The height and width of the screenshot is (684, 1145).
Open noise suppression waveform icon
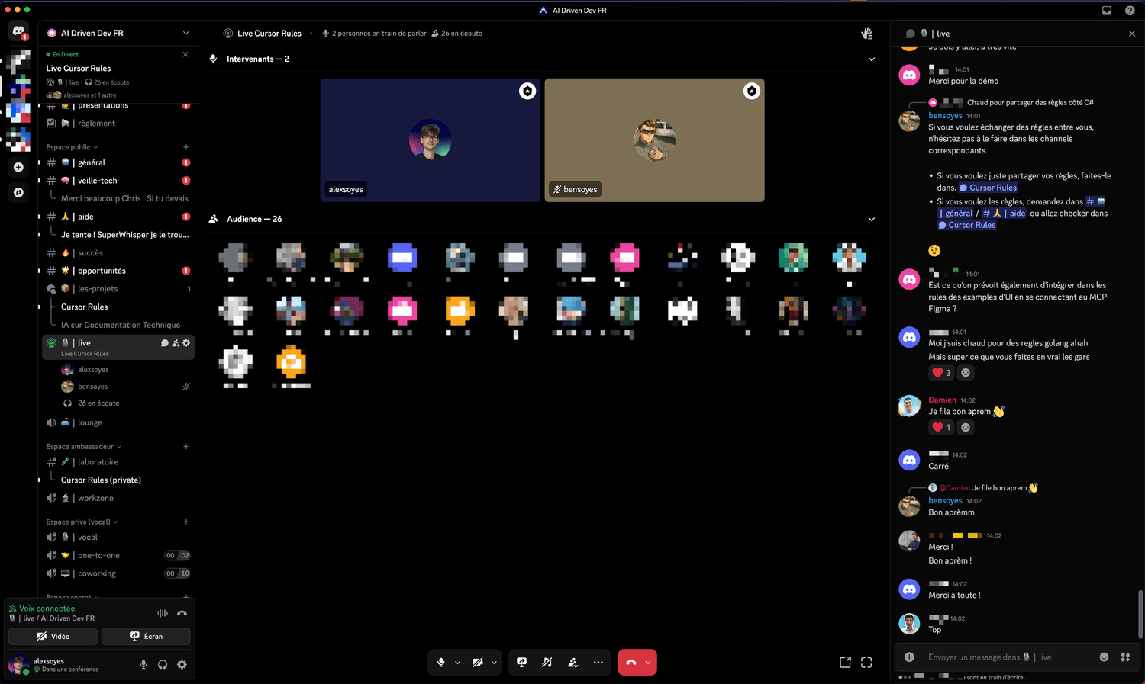pos(163,613)
